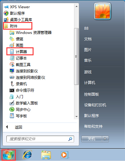Launch Sound Recorder (录音机) microphone icon
125x161 pixels.
12,84
